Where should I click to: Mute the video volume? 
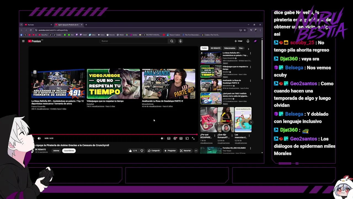tap(39, 138)
